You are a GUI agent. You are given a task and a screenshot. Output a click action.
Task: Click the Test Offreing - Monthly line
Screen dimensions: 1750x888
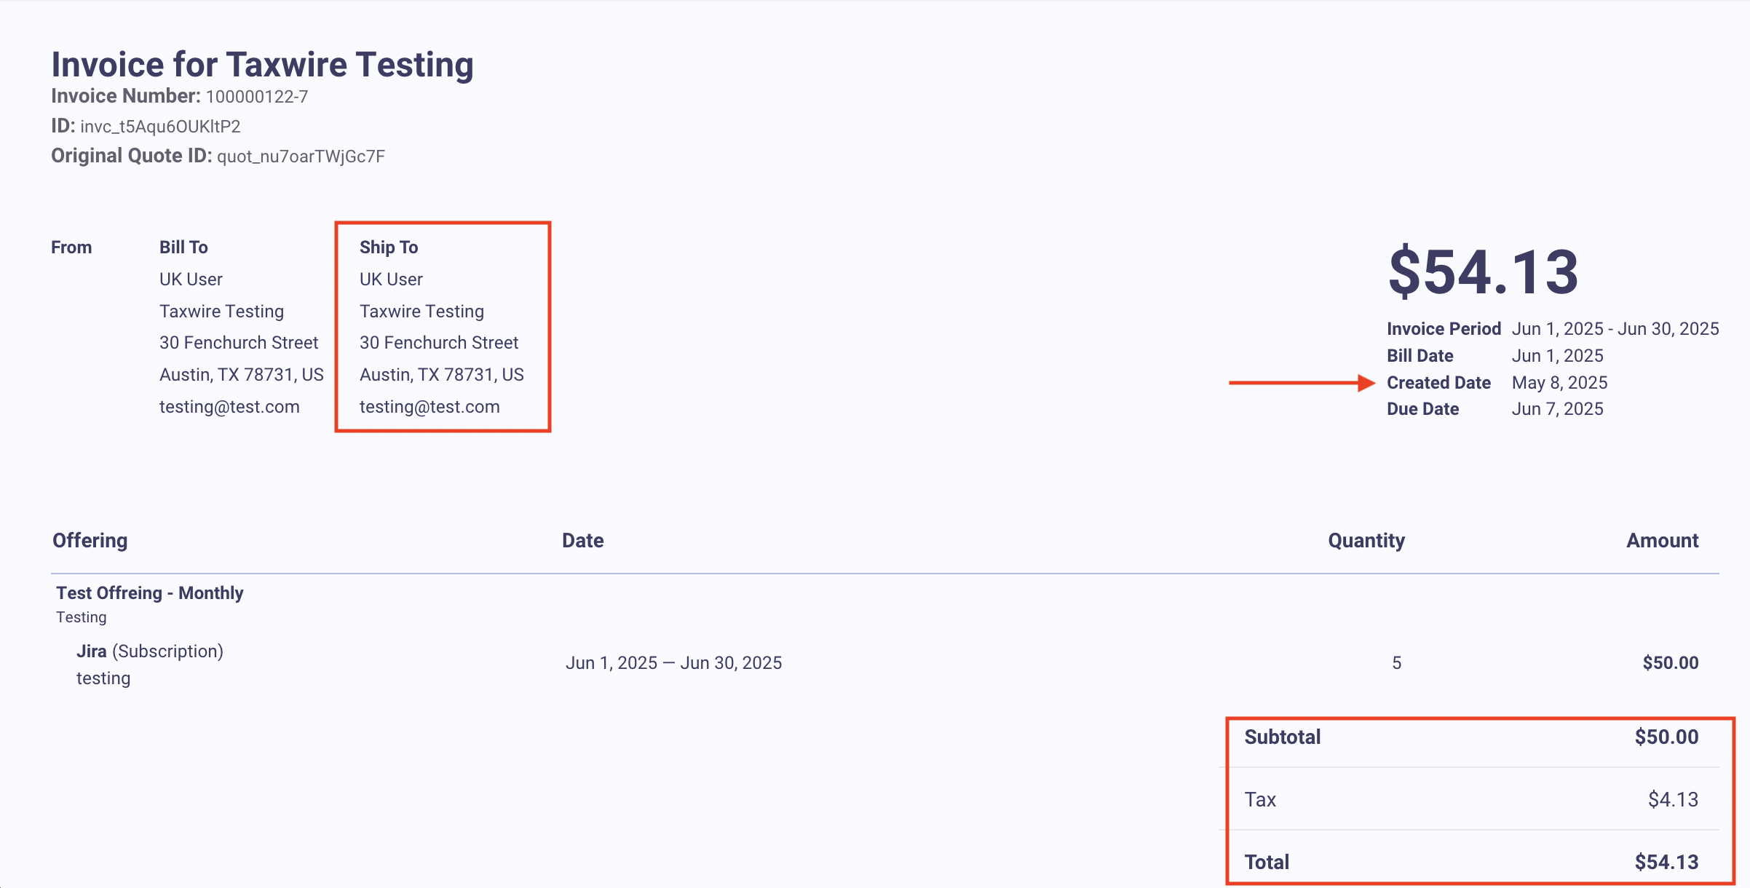point(150,593)
